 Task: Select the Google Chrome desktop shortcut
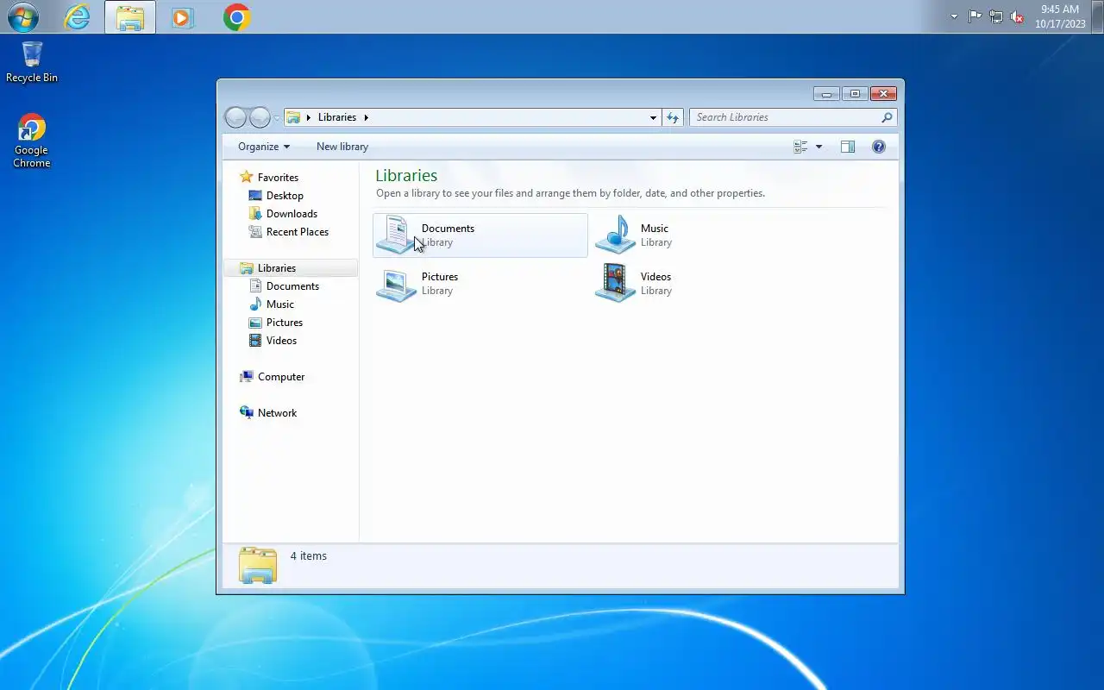(x=32, y=141)
